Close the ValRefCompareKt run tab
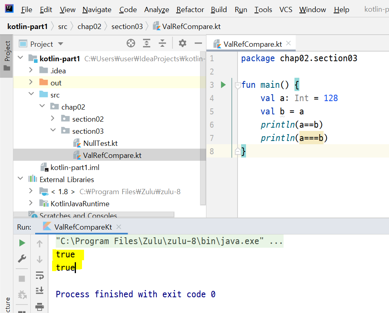The width and height of the screenshot is (389, 313). coord(119,227)
